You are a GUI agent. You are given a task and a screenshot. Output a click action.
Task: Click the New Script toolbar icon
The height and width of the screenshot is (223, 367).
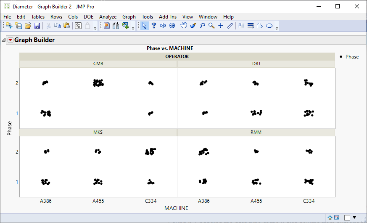pyautogui.click(x=18, y=26)
